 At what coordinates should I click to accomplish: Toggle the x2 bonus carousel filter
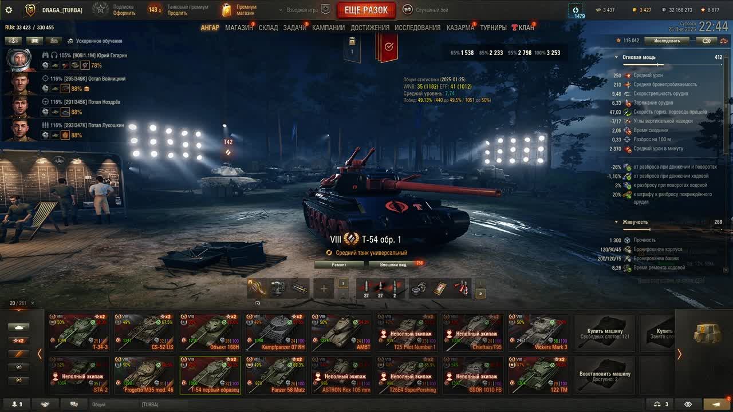coord(19,340)
